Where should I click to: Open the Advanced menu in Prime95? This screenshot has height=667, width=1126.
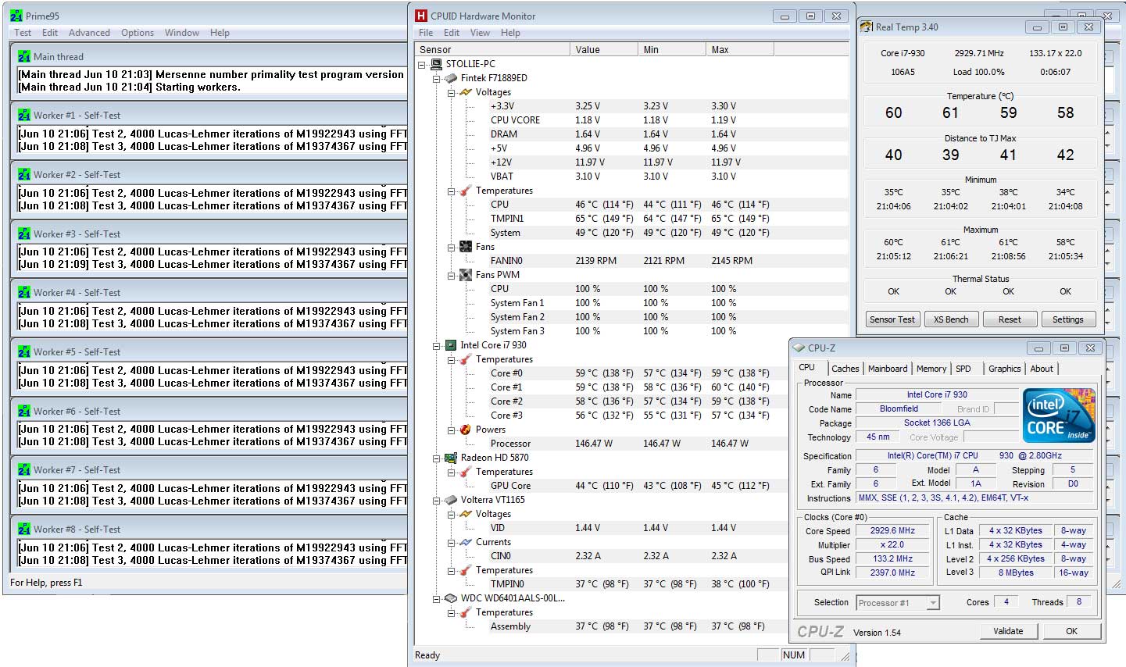[x=89, y=33]
